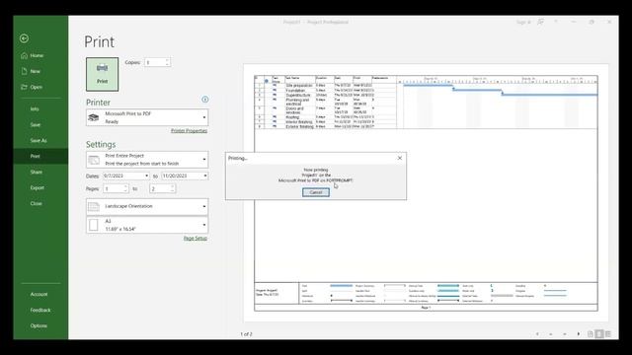This screenshot has width=632, height=355.
Task: Expand the Landscape Orientation dropdown
Action: coord(147,206)
